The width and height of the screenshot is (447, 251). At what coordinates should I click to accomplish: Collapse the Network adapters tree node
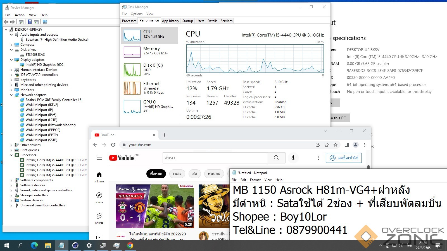pos(11,95)
